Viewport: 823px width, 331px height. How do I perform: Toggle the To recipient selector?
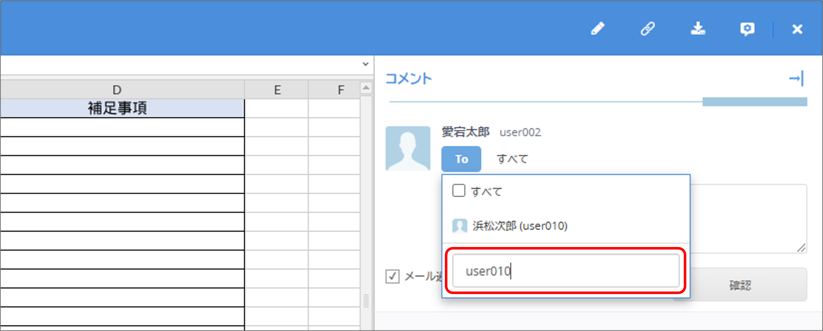(x=461, y=159)
